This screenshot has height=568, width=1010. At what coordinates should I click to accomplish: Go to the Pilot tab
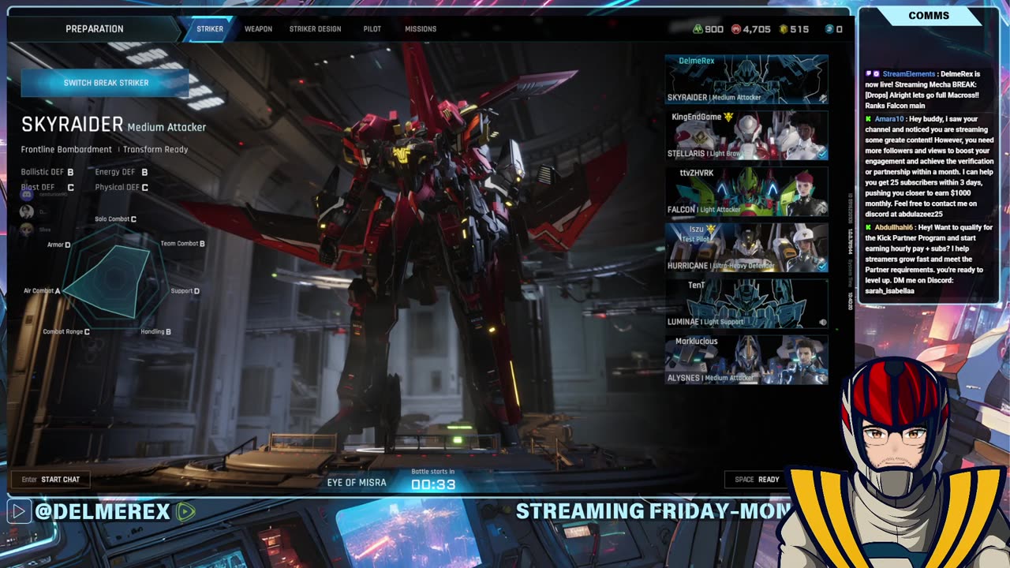tap(372, 29)
